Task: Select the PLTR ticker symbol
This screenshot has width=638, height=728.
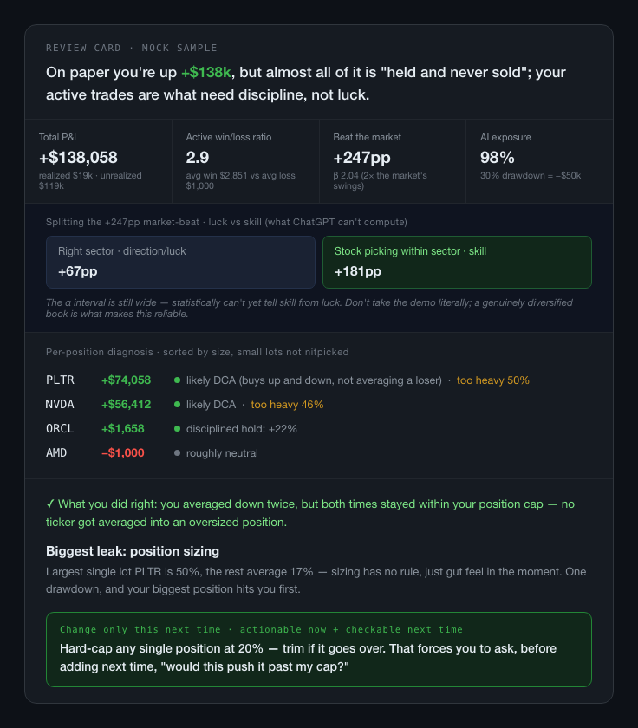Action: tap(60, 380)
